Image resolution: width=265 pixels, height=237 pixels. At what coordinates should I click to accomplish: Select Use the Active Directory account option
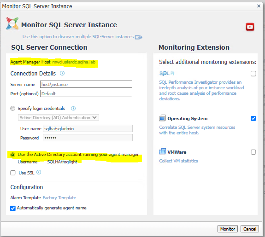(13, 155)
